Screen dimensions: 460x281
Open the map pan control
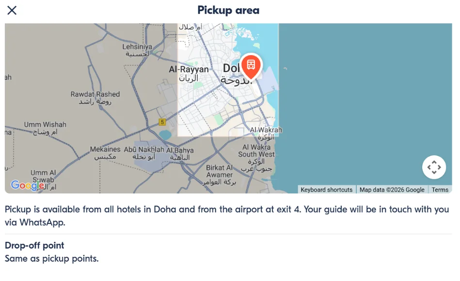434,167
